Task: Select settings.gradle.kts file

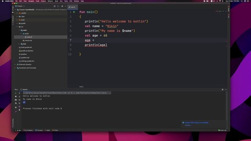Action: click(x=27, y=61)
